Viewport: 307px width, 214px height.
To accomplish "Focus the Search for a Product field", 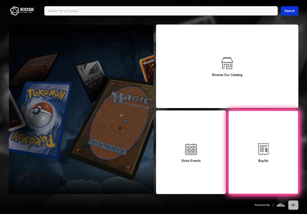I will coord(161,11).
